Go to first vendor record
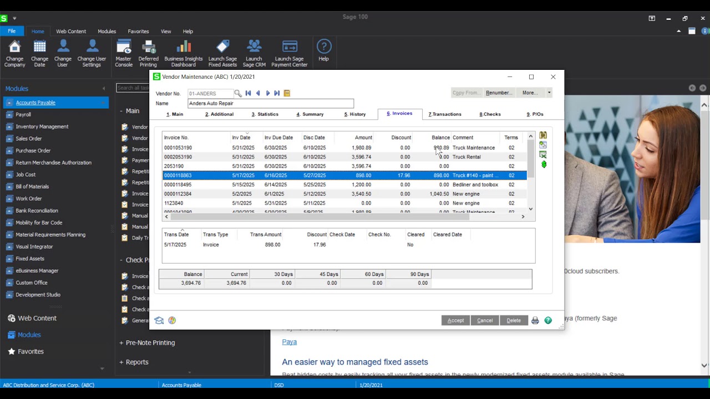This screenshot has height=399, width=710. click(248, 93)
